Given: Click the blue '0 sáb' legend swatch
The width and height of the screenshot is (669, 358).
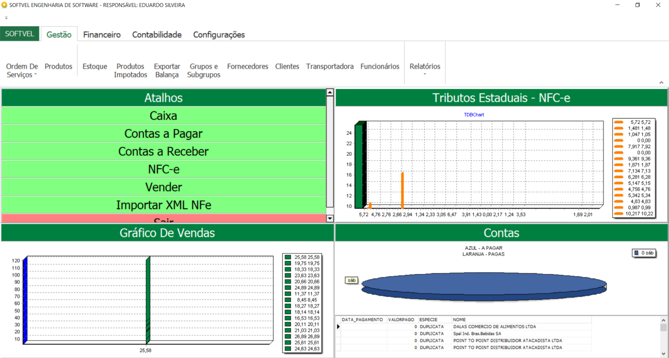Looking at the screenshot, I should tap(637, 253).
